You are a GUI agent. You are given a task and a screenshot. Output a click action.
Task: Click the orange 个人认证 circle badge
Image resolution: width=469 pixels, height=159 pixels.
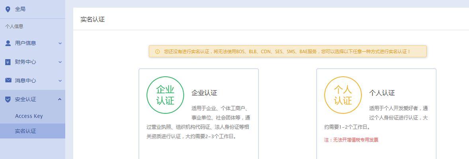coord(343,95)
